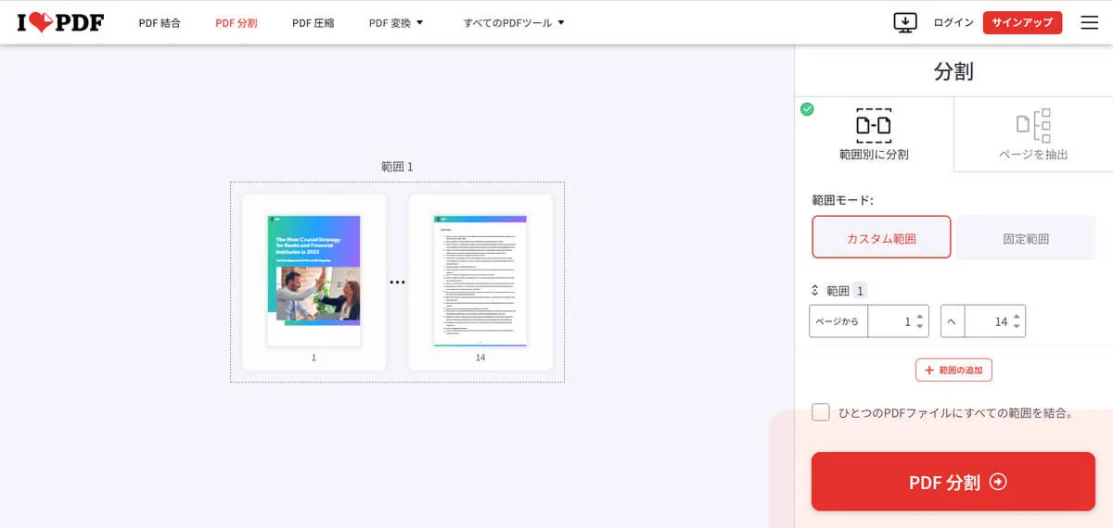Open the hamburger menu
The width and height of the screenshot is (1113, 528).
[x=1090, y=22]
